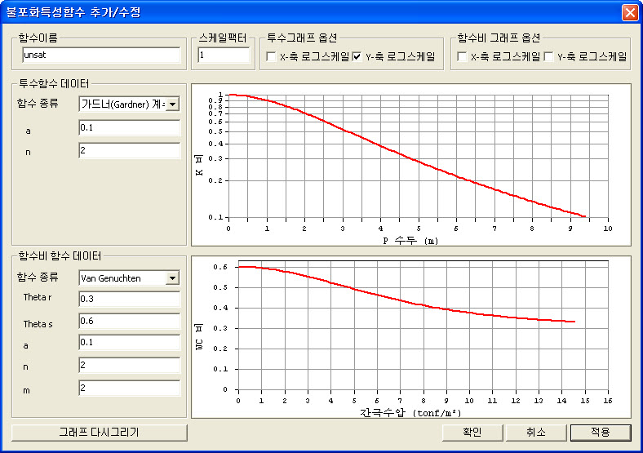
Task: Click the 함수이름 field containing unsat
Action: (x=101, y=55)
